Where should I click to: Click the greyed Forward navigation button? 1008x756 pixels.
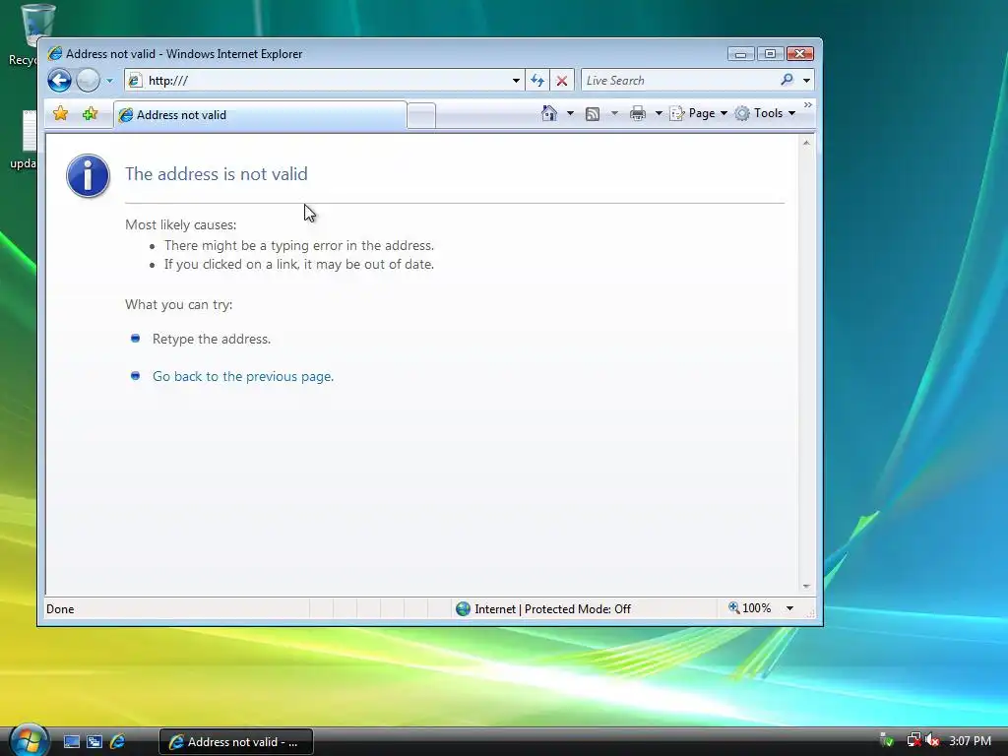pyautogui.click(x=88, y=81)
